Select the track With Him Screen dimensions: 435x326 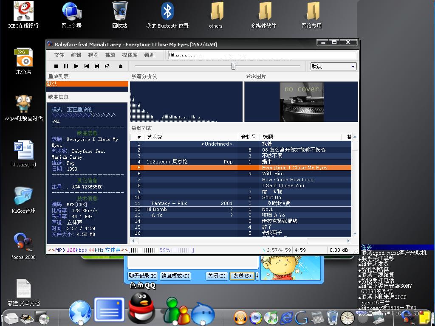[240, 174]
